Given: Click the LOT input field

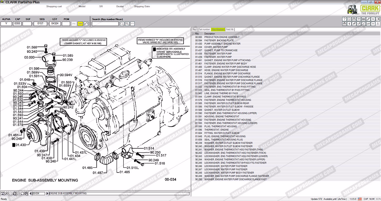Looking at the screenshot, I should 55,24.
